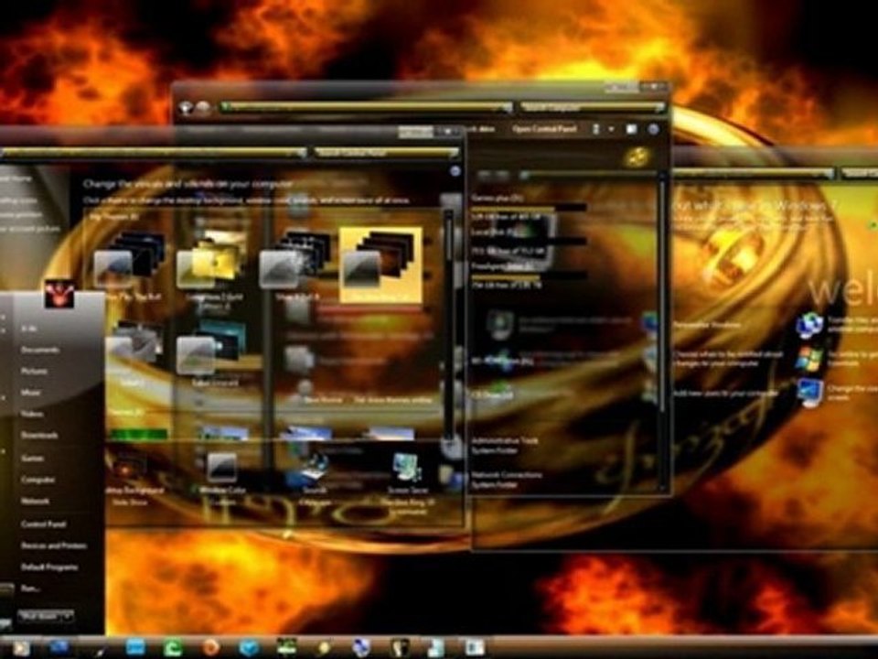Screen dimensions: 878x659
Task: Open Games from the Start menu
Action: click(33, 459)
